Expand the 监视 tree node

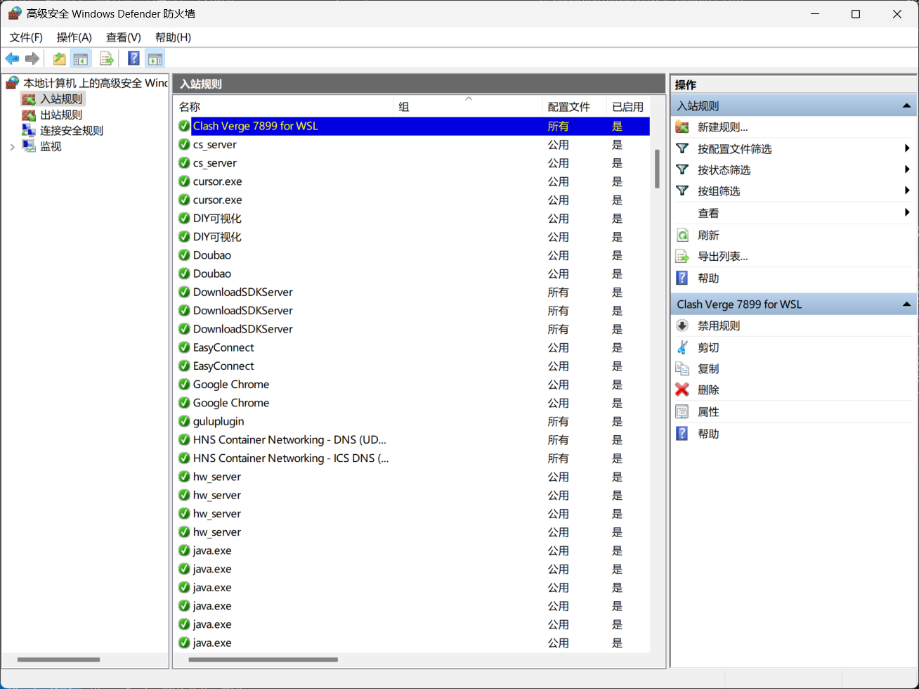(x=12, y=146)
